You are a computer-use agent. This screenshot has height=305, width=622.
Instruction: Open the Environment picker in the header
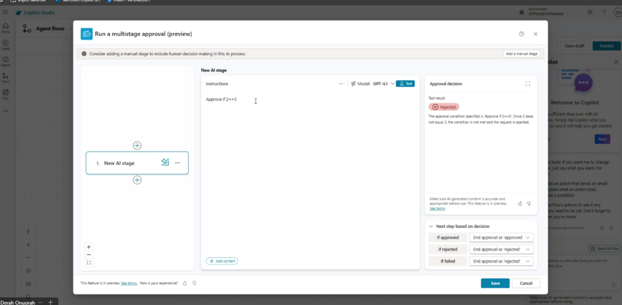(x=541, y=12)
